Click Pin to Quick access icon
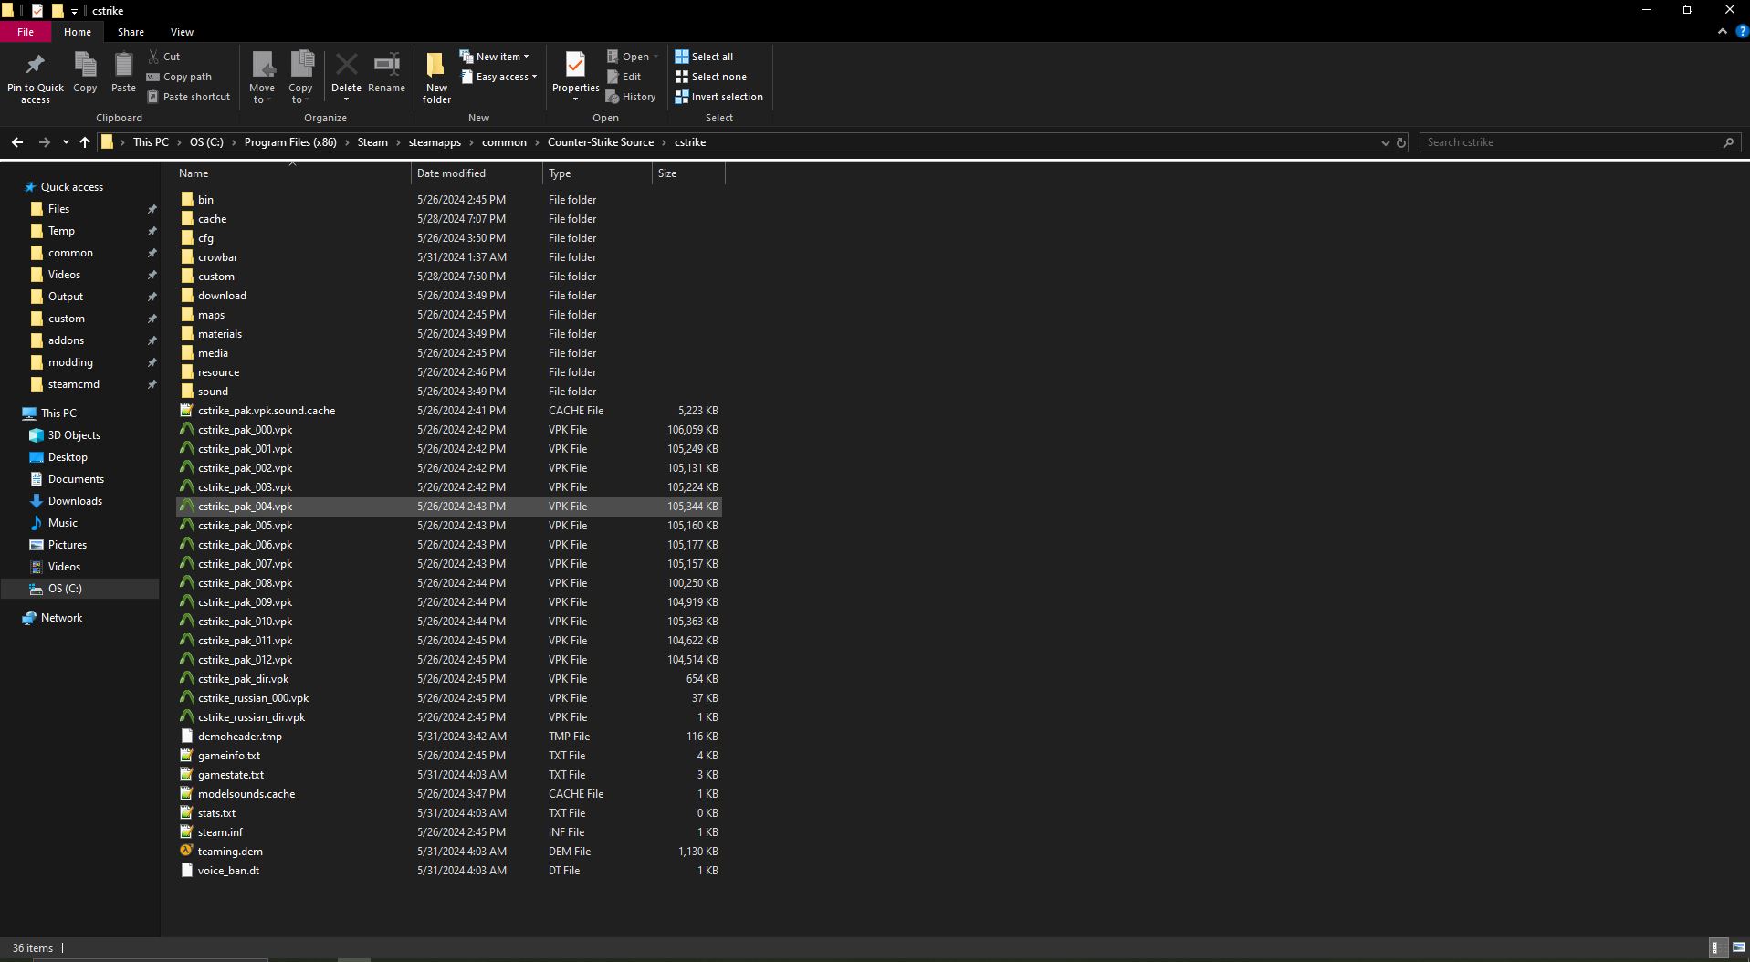 [35, 65]
